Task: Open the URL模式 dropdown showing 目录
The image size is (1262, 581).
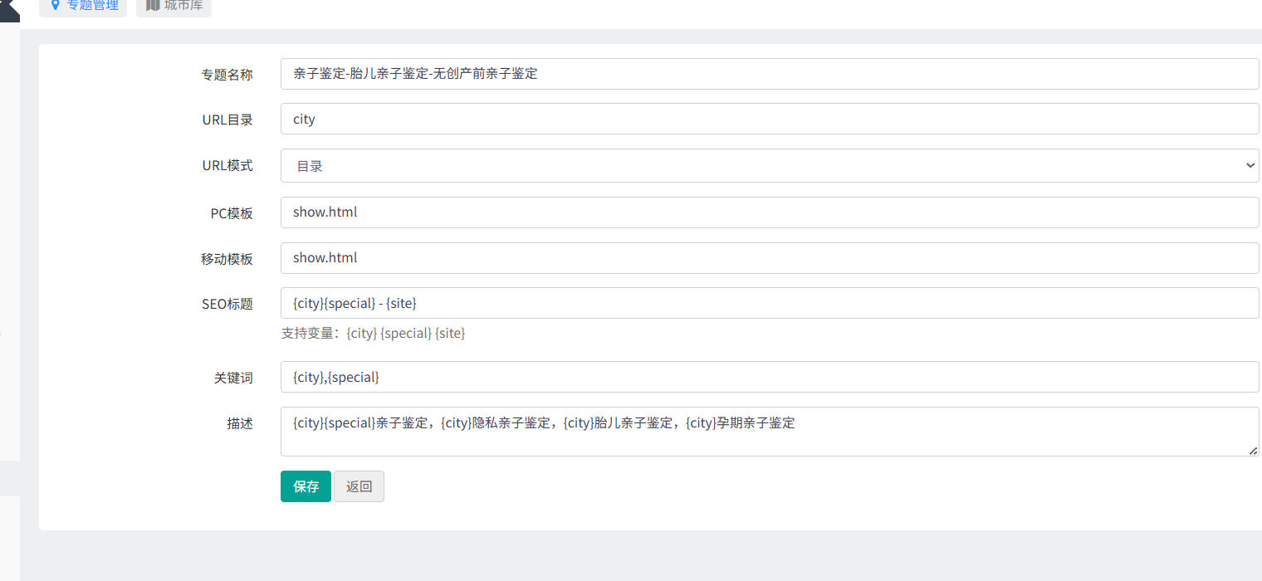Action: 770,166
